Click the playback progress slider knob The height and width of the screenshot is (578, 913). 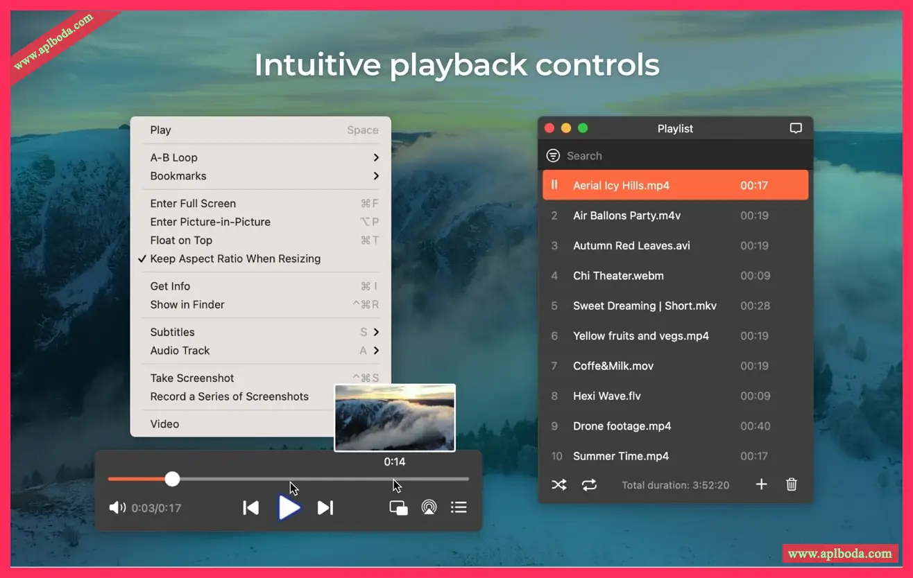pyautogui.click(x=173, y=479)
